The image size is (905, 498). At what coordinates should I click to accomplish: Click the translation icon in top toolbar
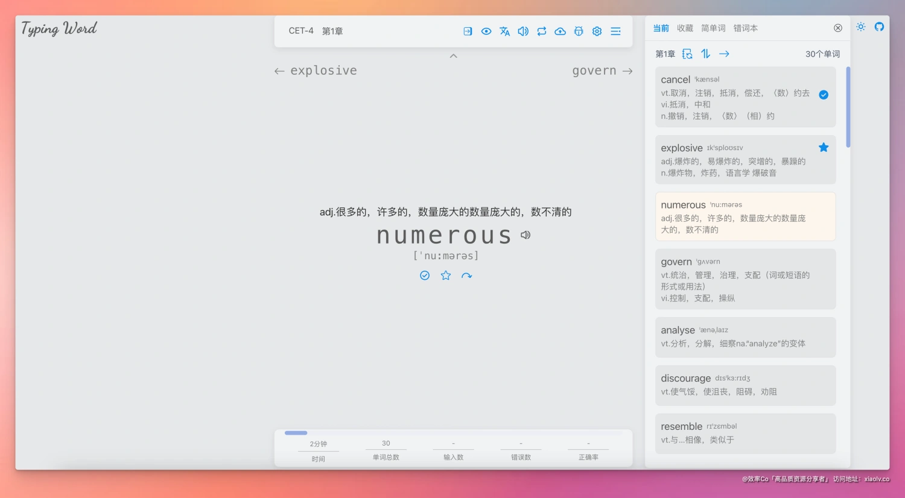click(504, 31)
